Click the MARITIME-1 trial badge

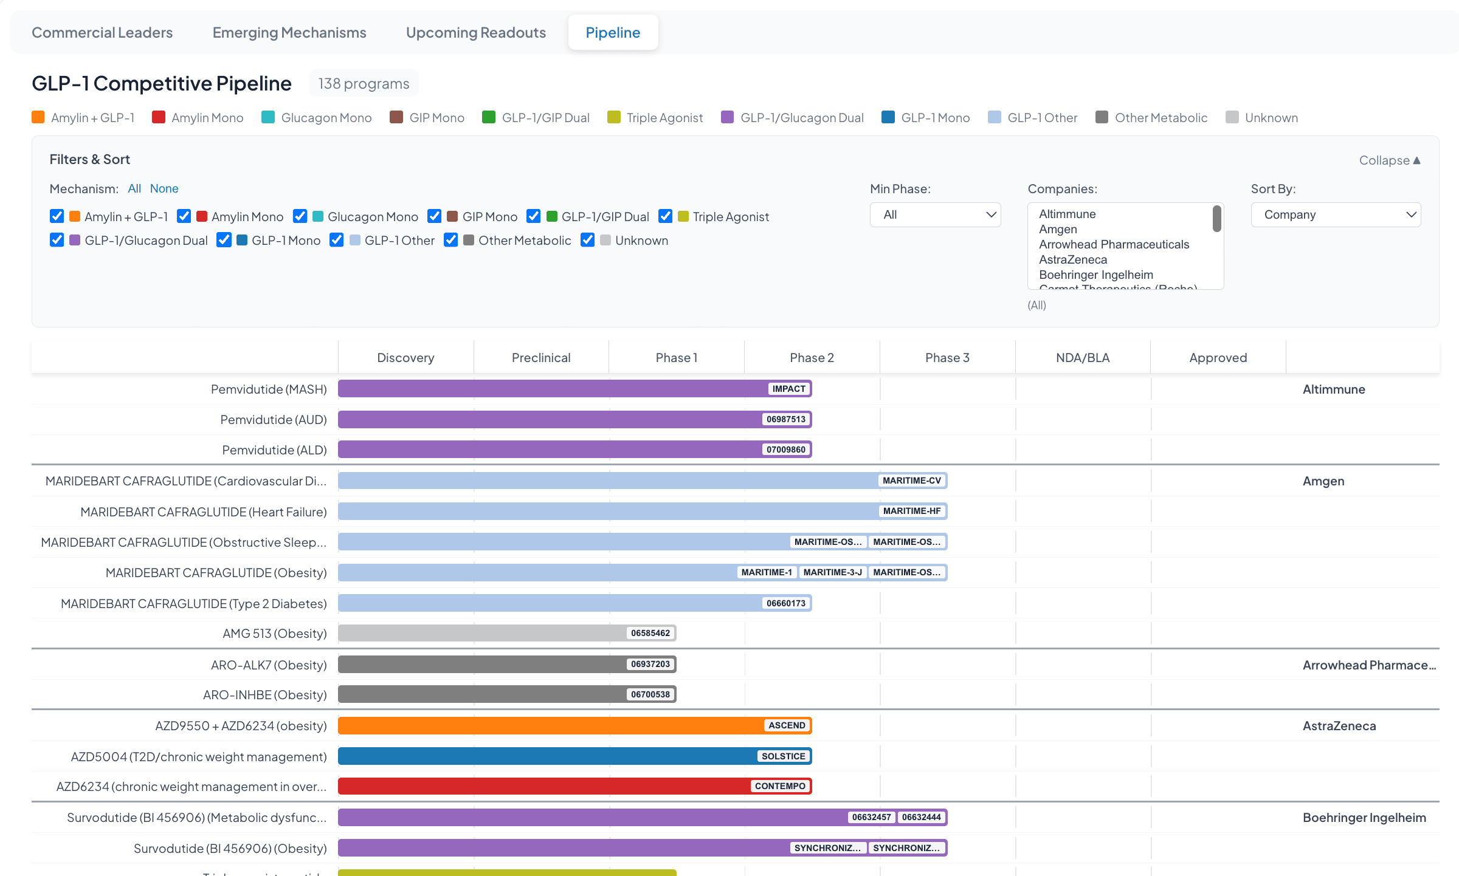[x=766, y=572]
